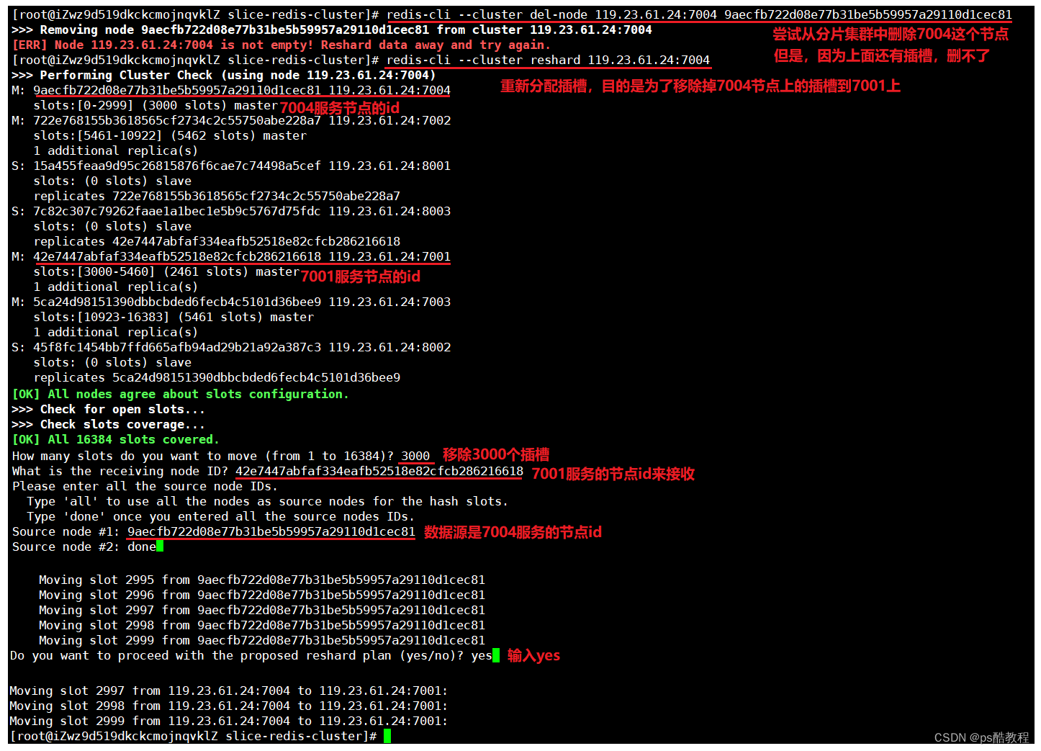Click 'How many slots do you want to move' prompt
Image resolution: width=1041 pixels, height=751 pixels.
coord(203,456)
